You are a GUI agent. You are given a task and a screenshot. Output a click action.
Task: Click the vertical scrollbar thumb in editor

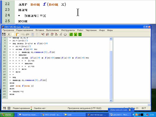111,74
